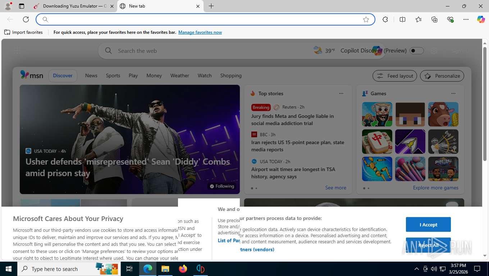Open the Collections icon
This screenshot has height=276, width=489.
(x=434, y=19)
